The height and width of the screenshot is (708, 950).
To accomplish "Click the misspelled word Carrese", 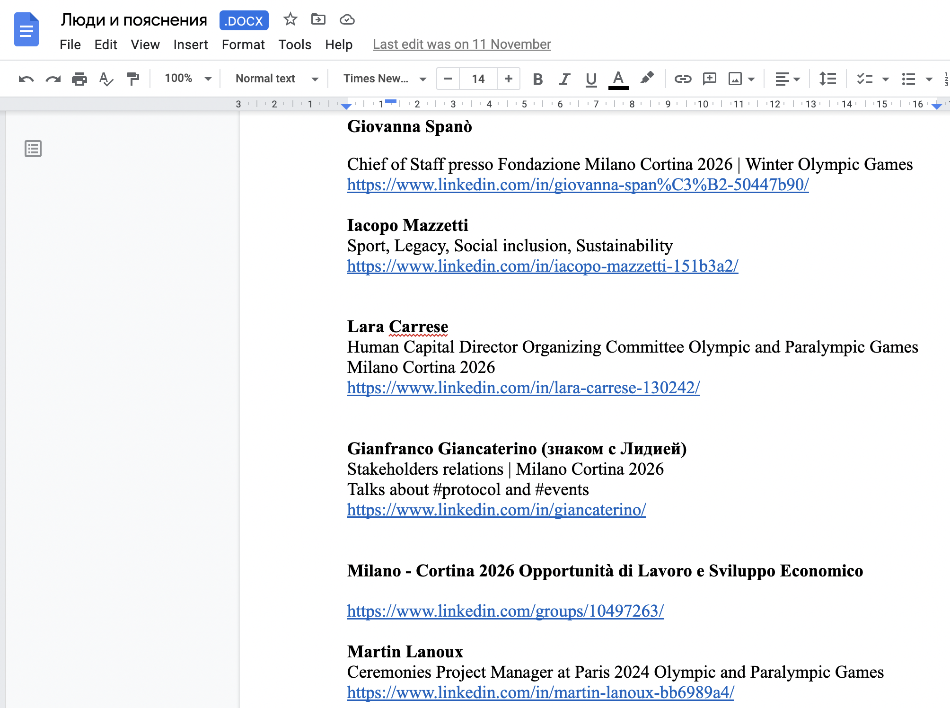I will [418, 327].
